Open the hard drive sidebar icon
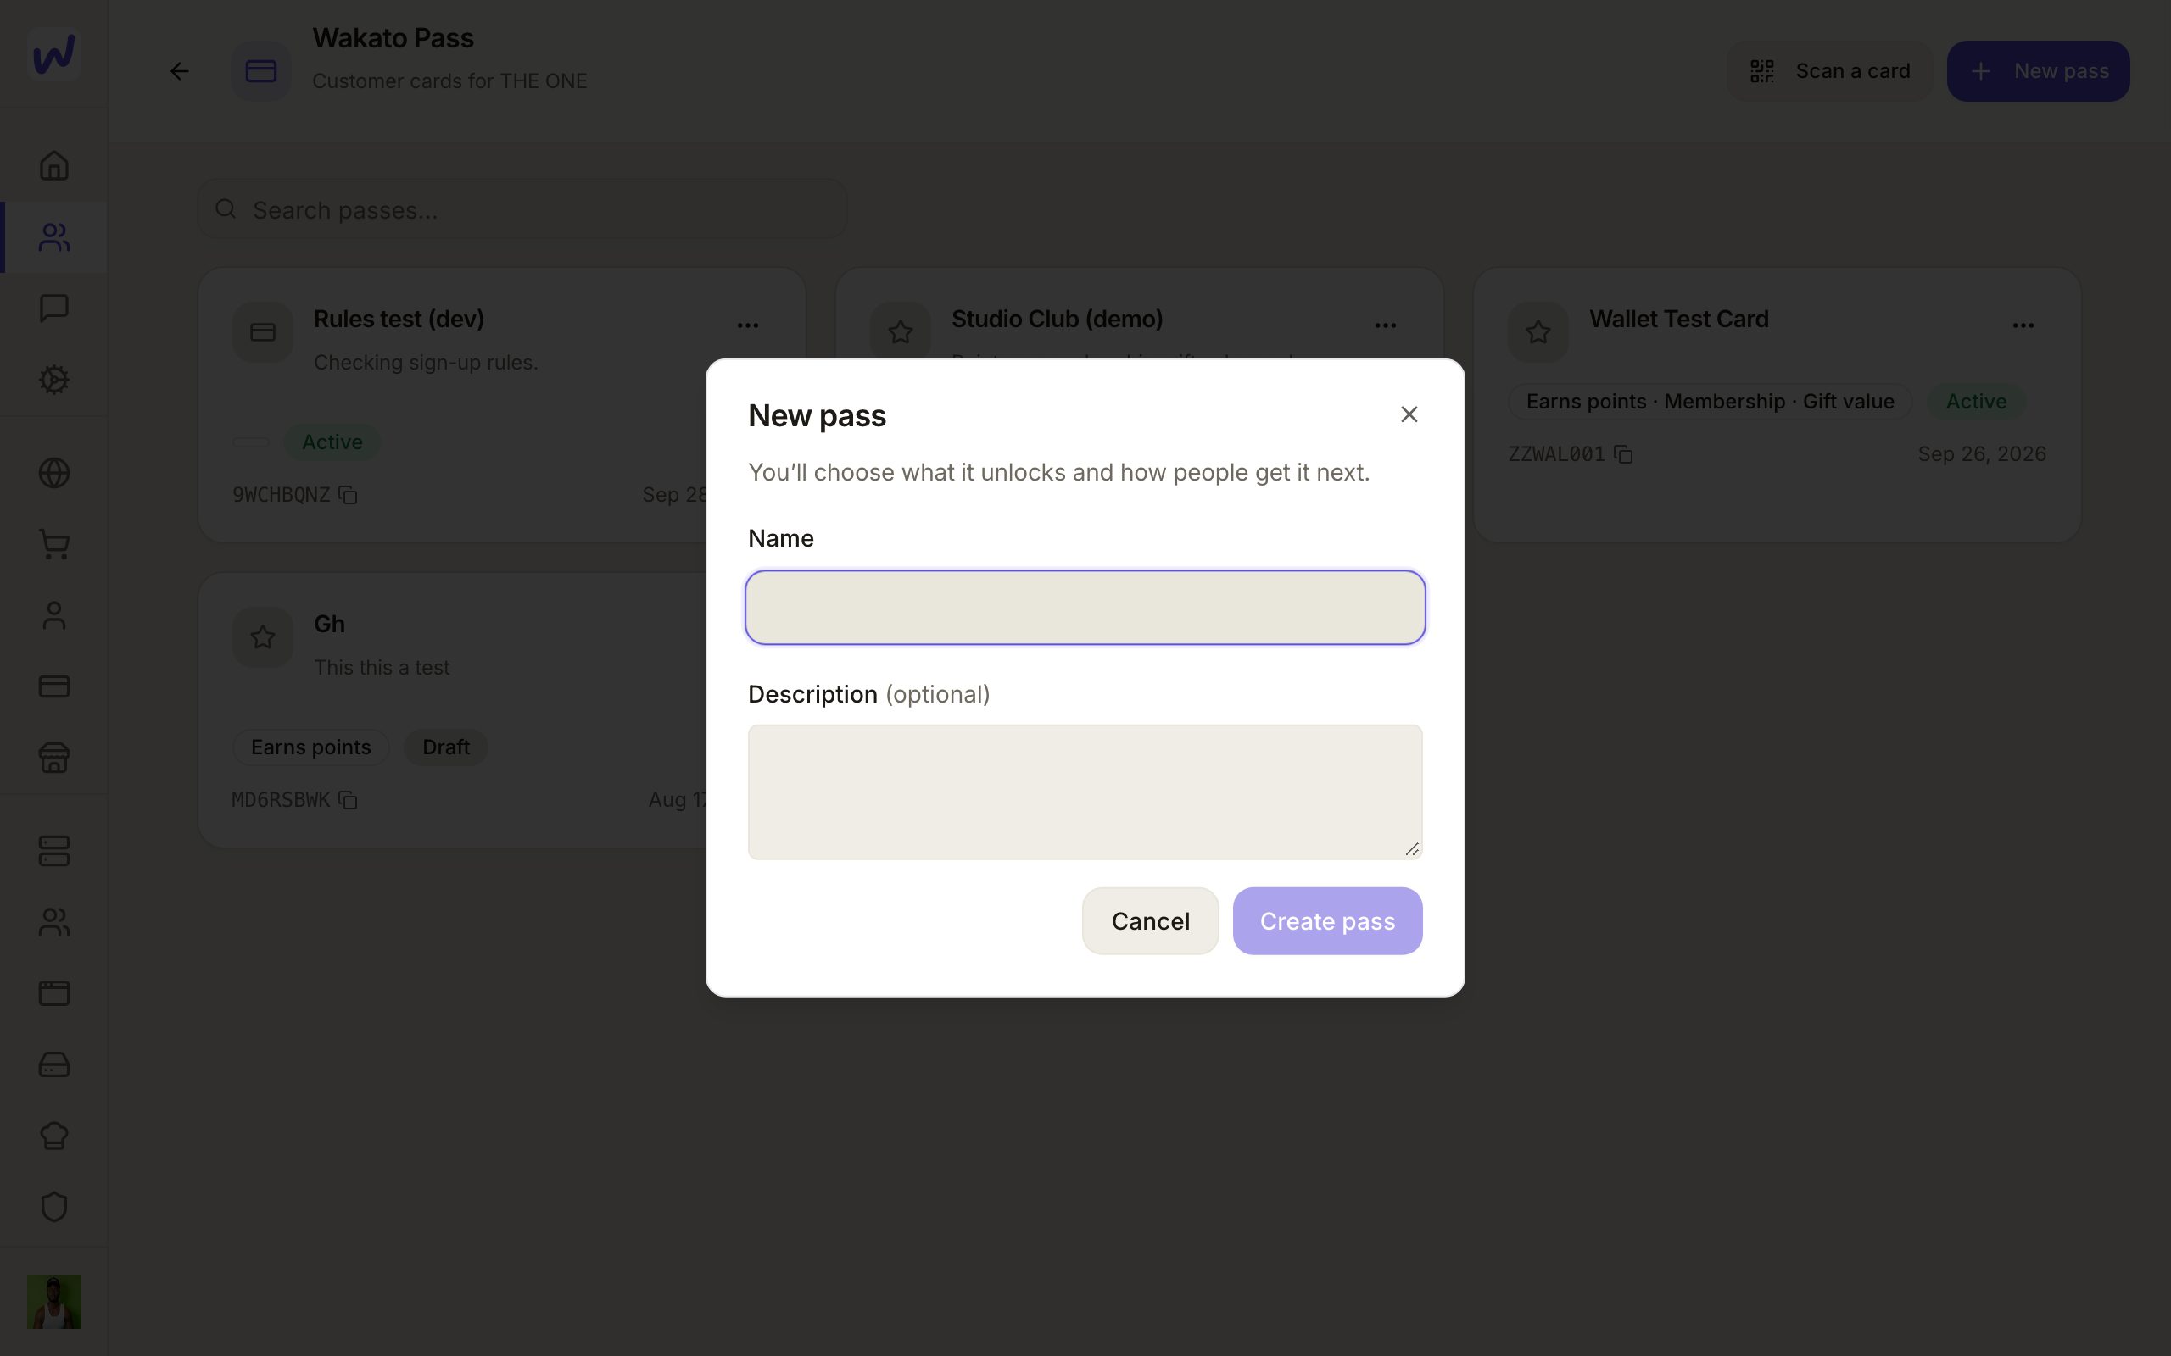The height and width of the screenshot is (1356, 2171). (53, 1064)
